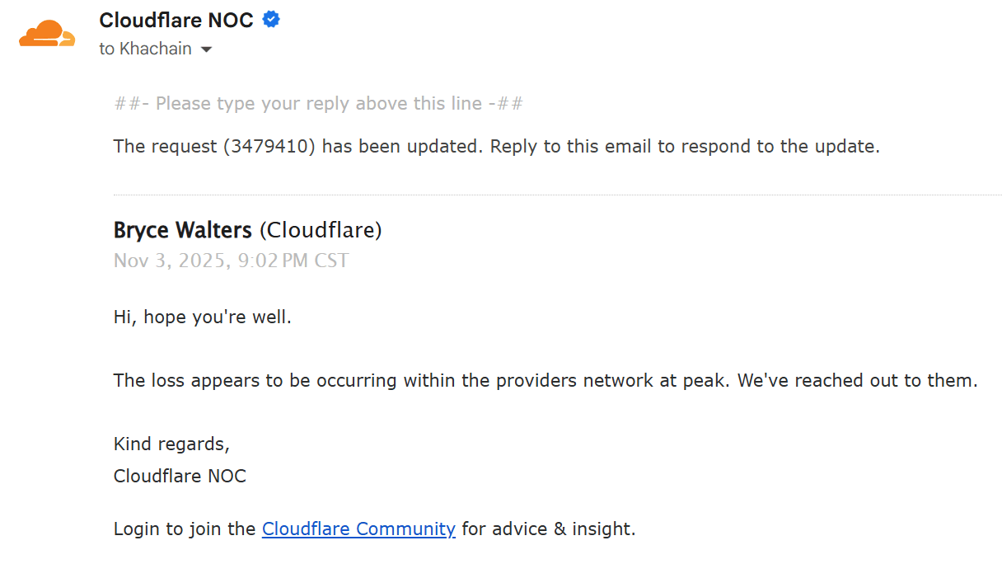
Task: Click the "Please type your reply above this line" text
Action: pyautogui.click(x=319, y=104)
